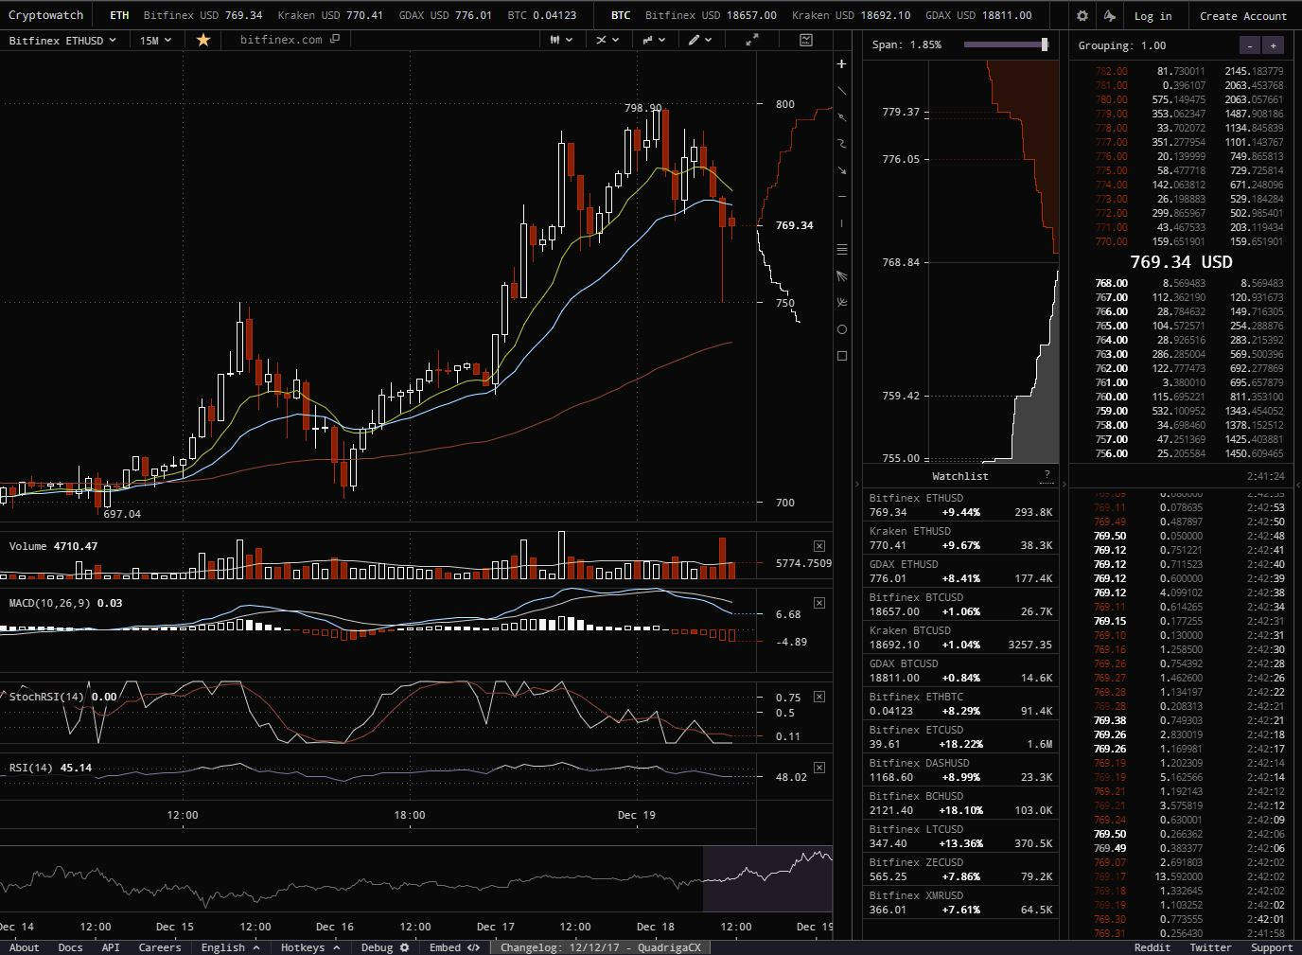This screenshot has height=955, width=1302.
Task: Open Bitfinex LTCUSD in watchlist
Action: (x=961, y=836)
